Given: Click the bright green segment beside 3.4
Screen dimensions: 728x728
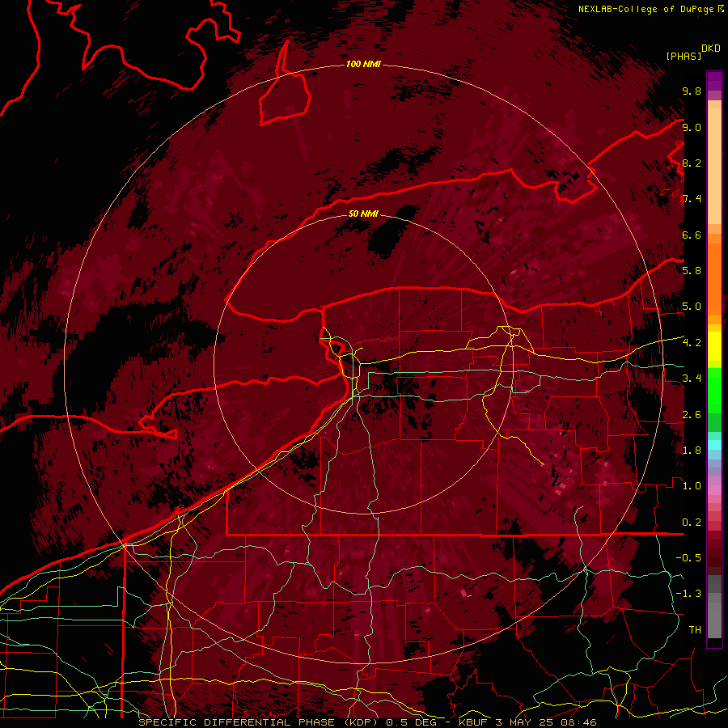Looking at the screenshot, I should coord(714,391).
